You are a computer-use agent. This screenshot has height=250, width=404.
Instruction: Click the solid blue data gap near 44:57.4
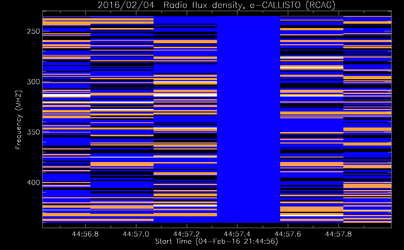tap(248, 119)
